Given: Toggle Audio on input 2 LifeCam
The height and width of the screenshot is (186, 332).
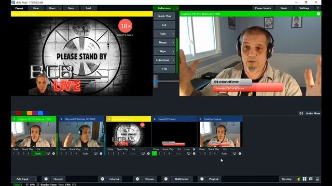Looking at the screenshot, I should [x=86, y=153].
